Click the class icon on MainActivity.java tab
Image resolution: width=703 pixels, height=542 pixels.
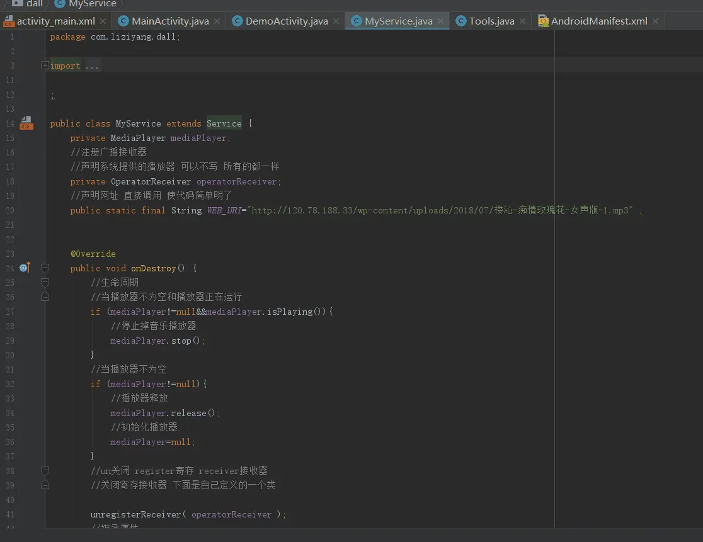coord(123,21)
